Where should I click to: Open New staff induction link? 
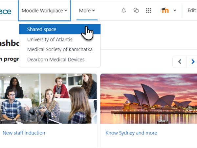(24, 133)
